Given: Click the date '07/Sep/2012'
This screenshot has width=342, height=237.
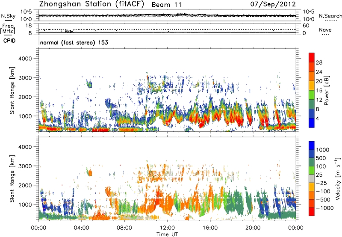Looking at the screenshot, I should pos(273,4).
